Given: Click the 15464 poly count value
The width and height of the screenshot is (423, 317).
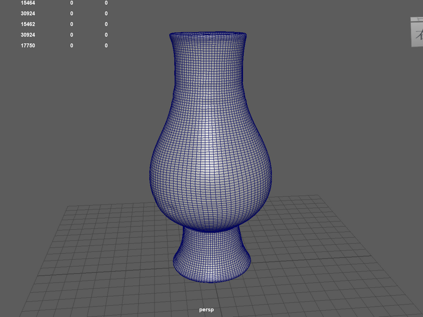Looking at the screenshot, I should (28, 3).
